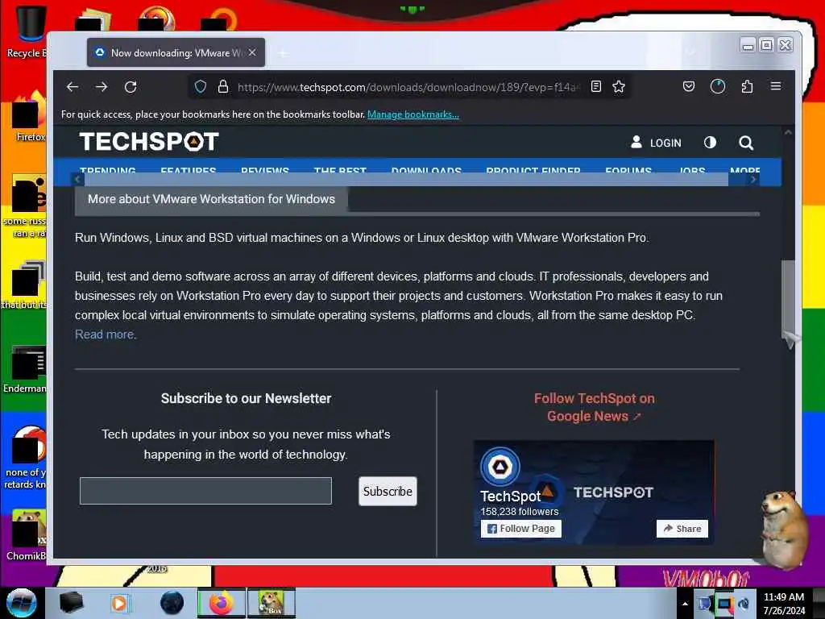Open the media player taskbar icon
825x619 pixels.
coord(119,603)
